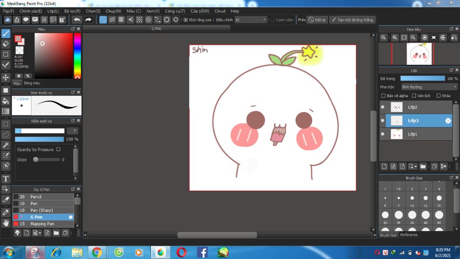Hide the Lớp2 layer
The image size is (460, 259).
[x=383, y=107]
